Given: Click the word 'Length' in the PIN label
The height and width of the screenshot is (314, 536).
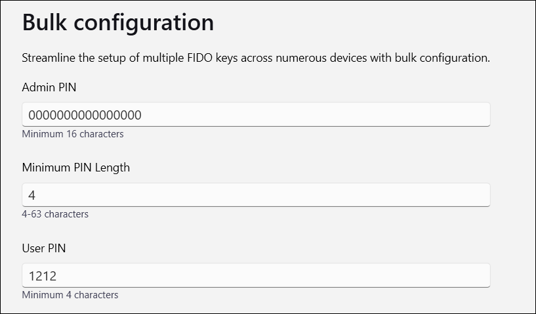Looking at the screenshot, I should click(x=111, y=168).
